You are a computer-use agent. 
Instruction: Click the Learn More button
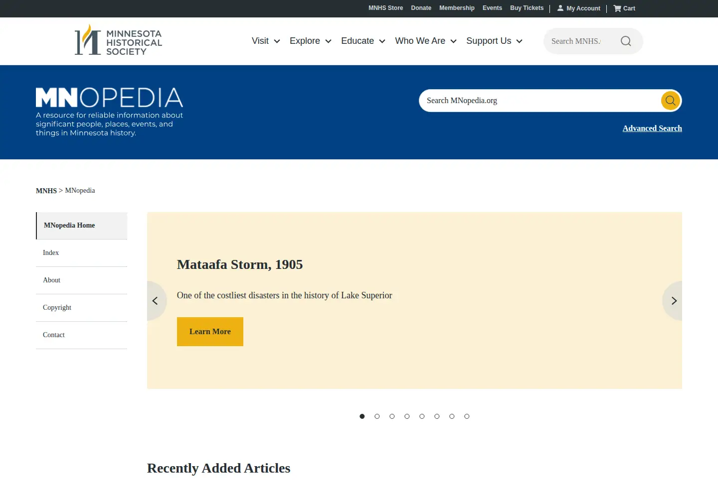210,332
